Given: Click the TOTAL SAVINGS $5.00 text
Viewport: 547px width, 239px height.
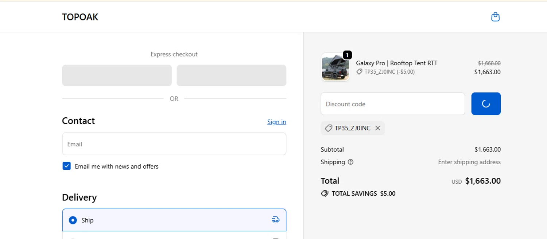Looking at the screenshot, I should point(363,193).
